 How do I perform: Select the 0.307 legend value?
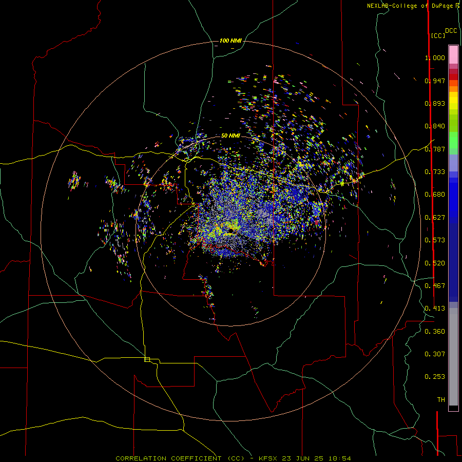point(435,354)
